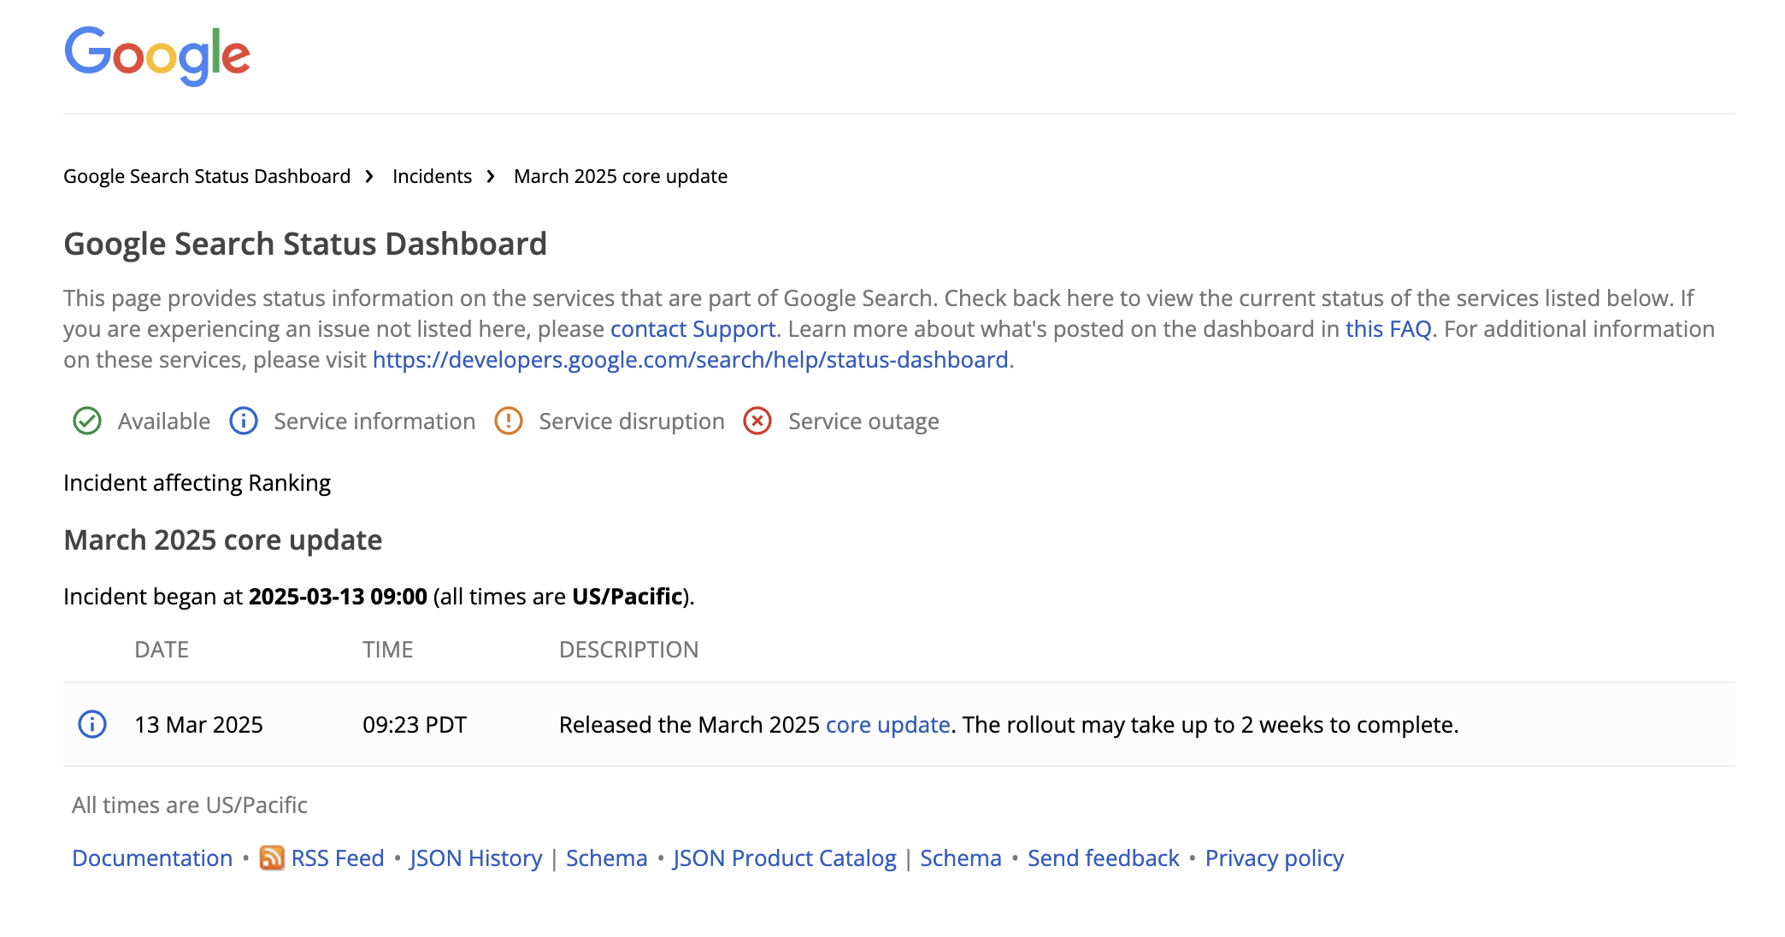Open the RSS Feed link

point(338,858)
